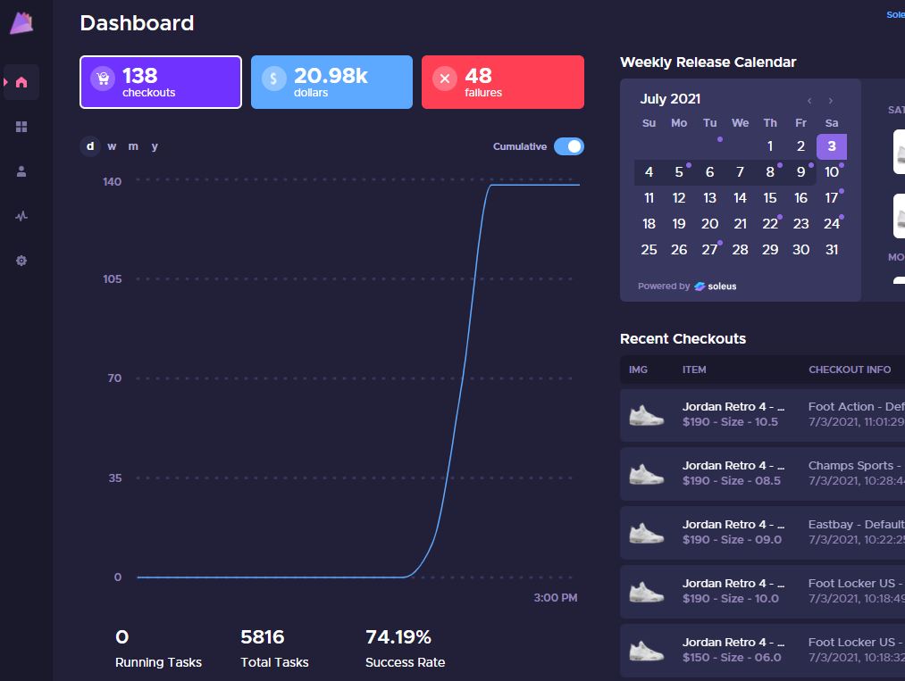Select July 3 in calendar
The image size is (905, 681).
(x=832, y=146)
